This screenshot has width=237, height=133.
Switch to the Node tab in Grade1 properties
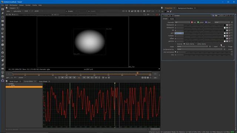point(172,19)
